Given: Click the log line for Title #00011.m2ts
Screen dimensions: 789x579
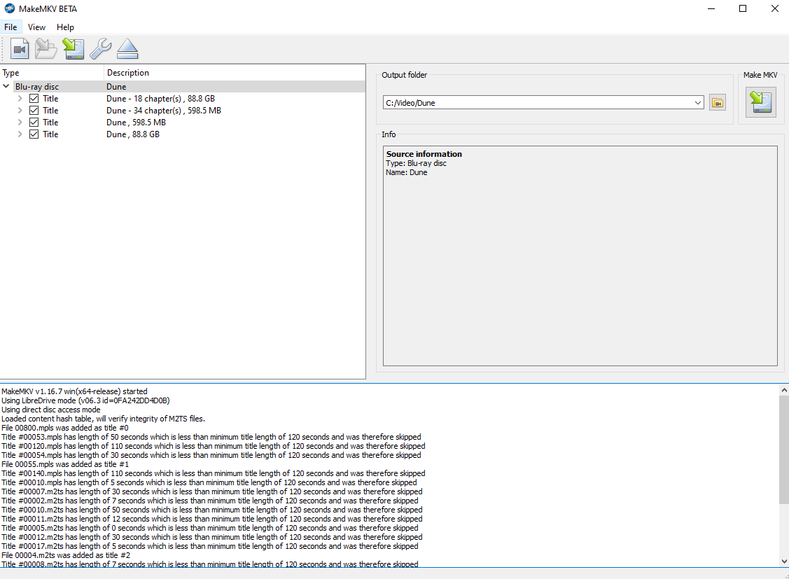Looking at the screenshot, I should click(x=212, y=519).
